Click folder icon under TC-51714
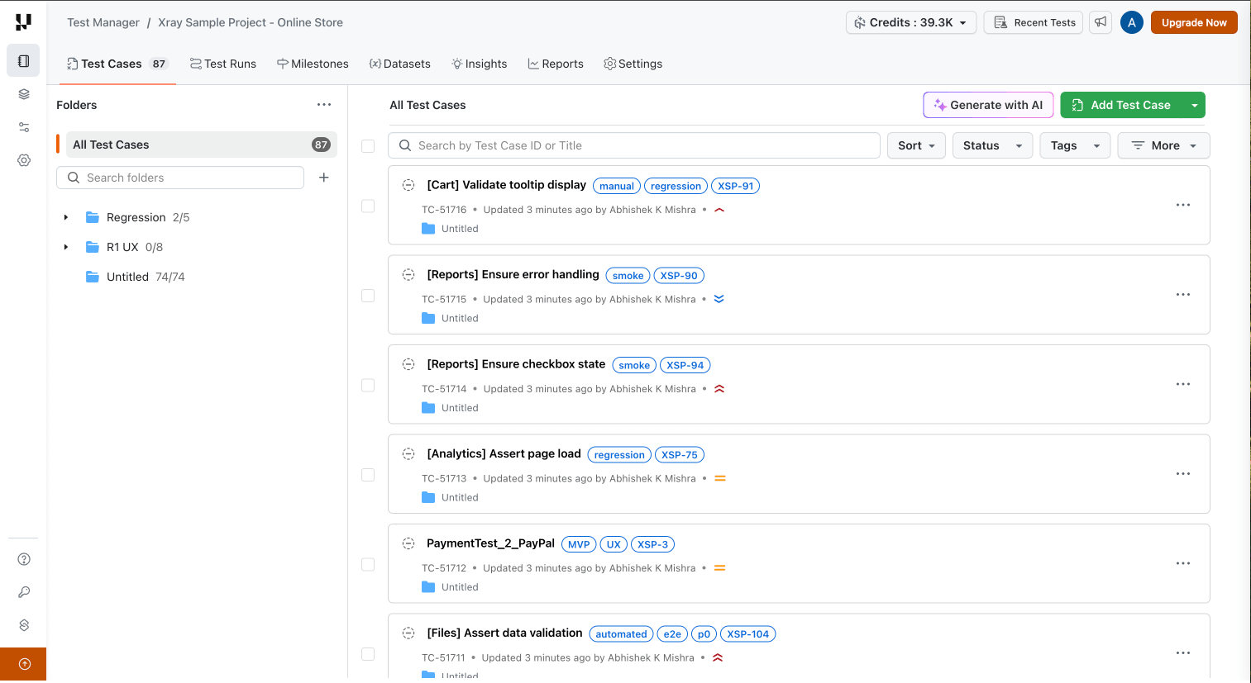 (428, 408)
